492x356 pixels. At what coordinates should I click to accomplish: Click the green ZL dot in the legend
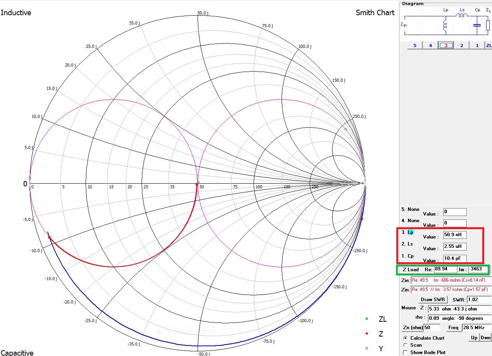pos(366,319)
